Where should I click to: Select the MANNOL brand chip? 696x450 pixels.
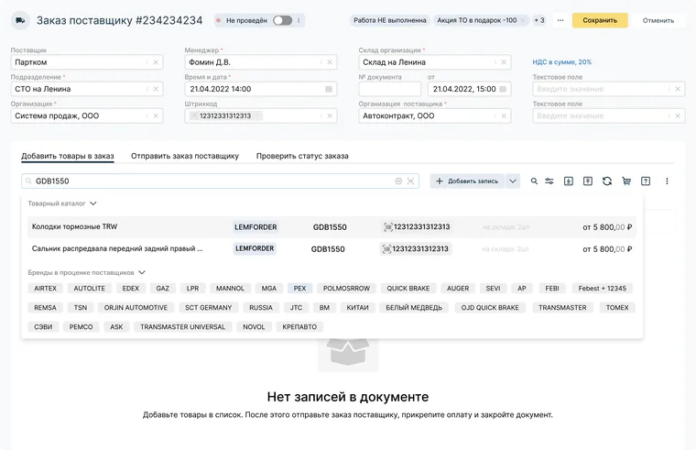tap(230, 289)
